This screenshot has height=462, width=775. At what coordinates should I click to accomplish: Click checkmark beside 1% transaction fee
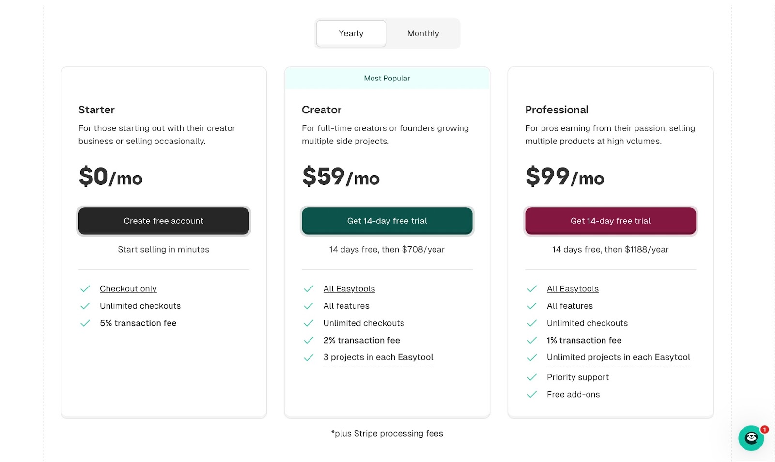532,340
